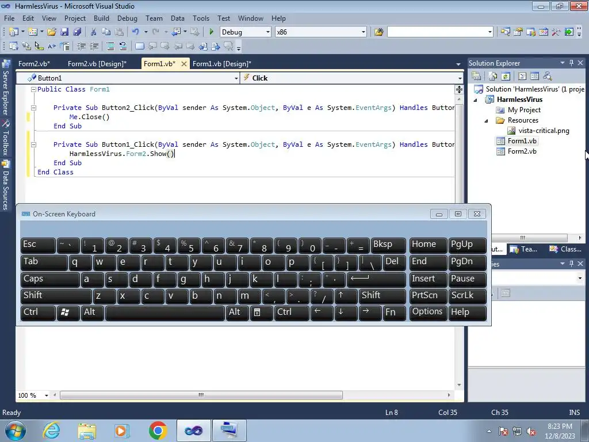Open Google Chrome from the taskbar
The width and height of the screenshot is (589, 442).
coord(158,430)
